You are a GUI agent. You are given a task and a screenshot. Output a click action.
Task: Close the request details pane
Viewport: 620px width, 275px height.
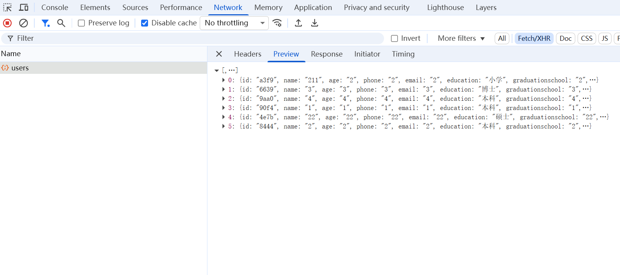pyautogui.click(x=219, y=54)
